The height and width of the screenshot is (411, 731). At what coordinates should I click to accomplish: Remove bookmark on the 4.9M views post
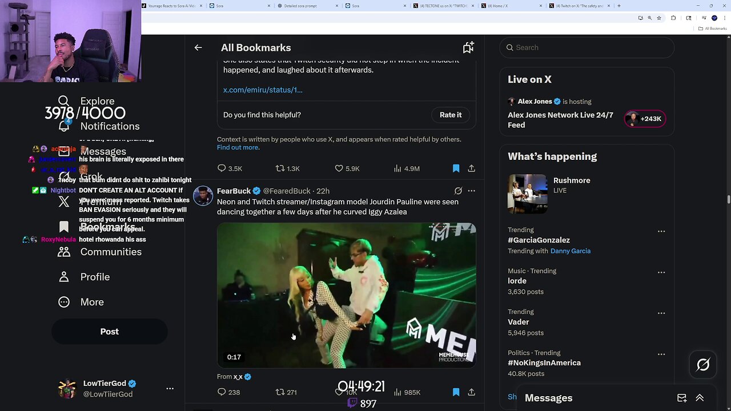click(456, 168)
